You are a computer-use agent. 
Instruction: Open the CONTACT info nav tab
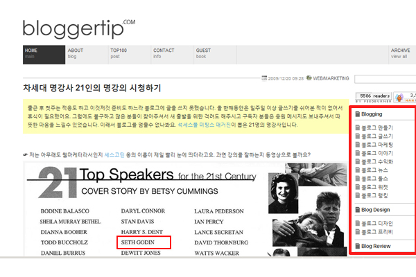click(172, 55)
